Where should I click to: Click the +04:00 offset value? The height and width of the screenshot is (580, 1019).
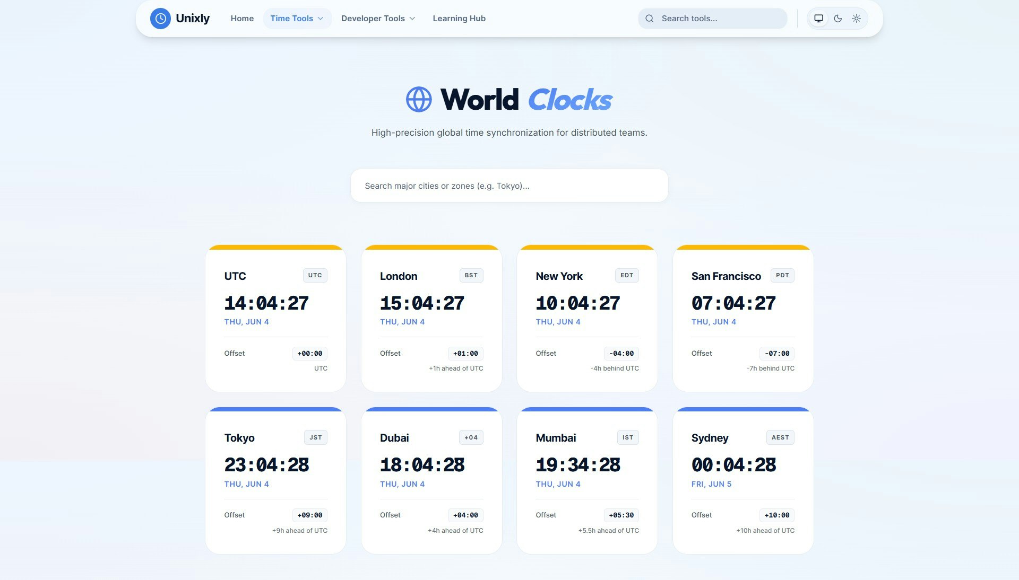point(465,515)
